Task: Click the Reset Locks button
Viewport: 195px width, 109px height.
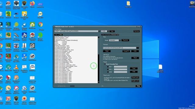Action: point(135,78)
